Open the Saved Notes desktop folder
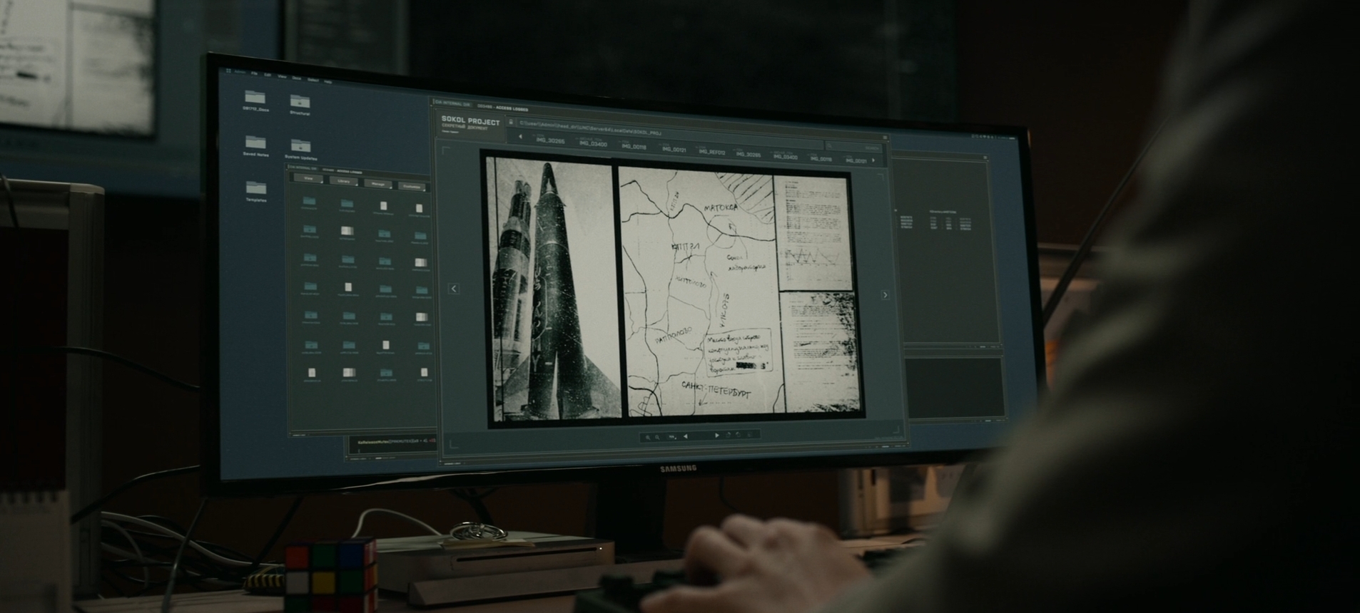The image size is (1360, 613). tap(255, 143)
